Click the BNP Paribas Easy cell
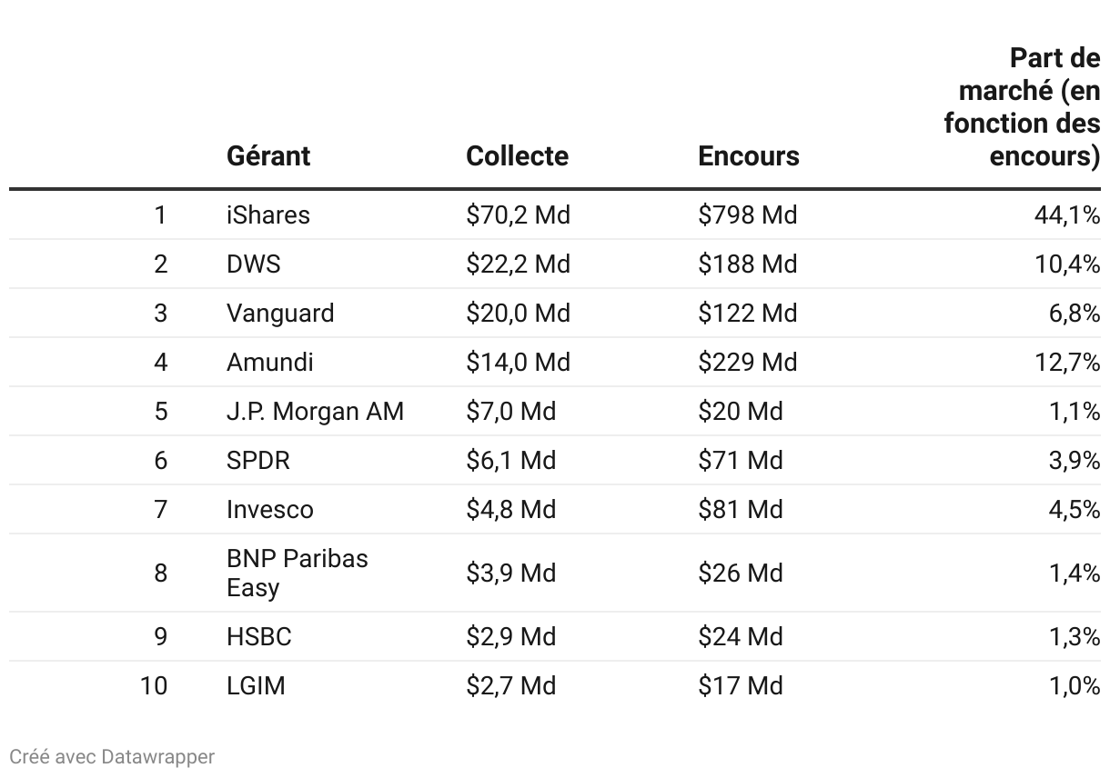The width and height of the screenshot is (1110, 778). click(x=298, y=574)
